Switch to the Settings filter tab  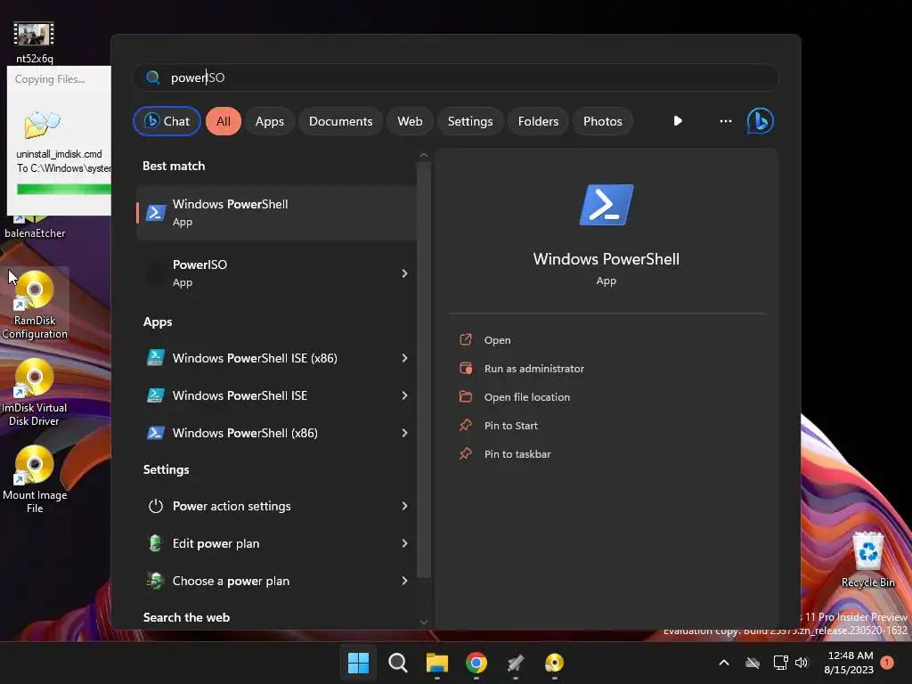470,121
